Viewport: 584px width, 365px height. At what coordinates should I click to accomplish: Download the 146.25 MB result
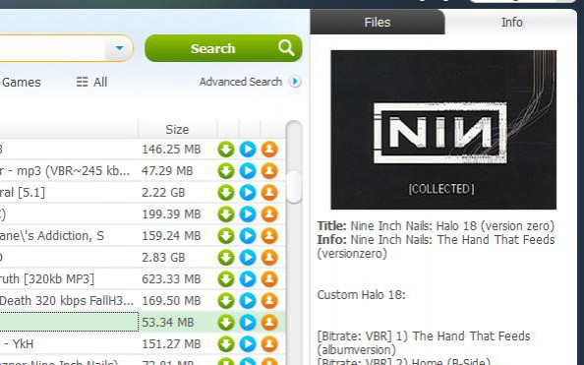point(226,150)
